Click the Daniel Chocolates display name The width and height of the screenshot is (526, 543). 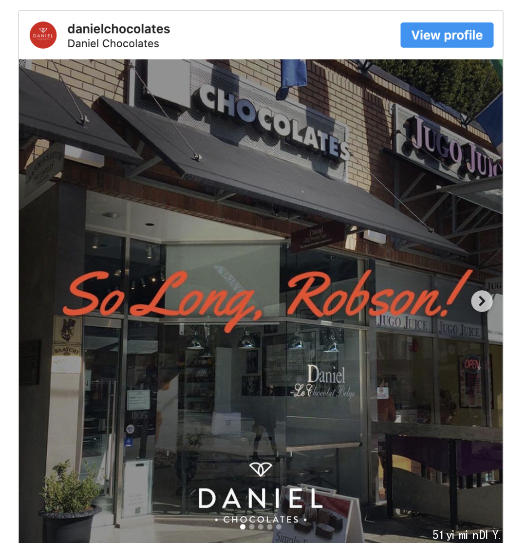[113, 44]
